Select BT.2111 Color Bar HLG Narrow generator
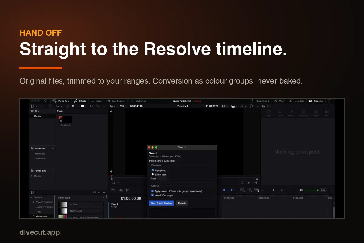Image resolution: width=364 pixels, height=243 pixels. coord(81,217)
